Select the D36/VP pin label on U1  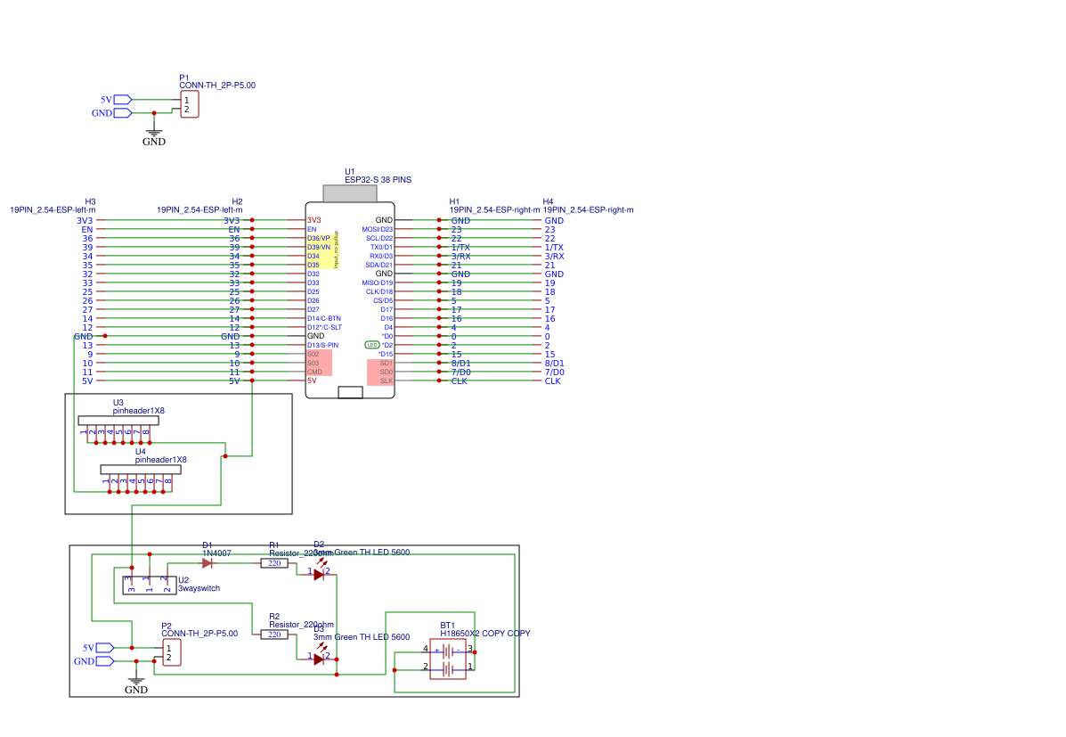coord(318,238)
